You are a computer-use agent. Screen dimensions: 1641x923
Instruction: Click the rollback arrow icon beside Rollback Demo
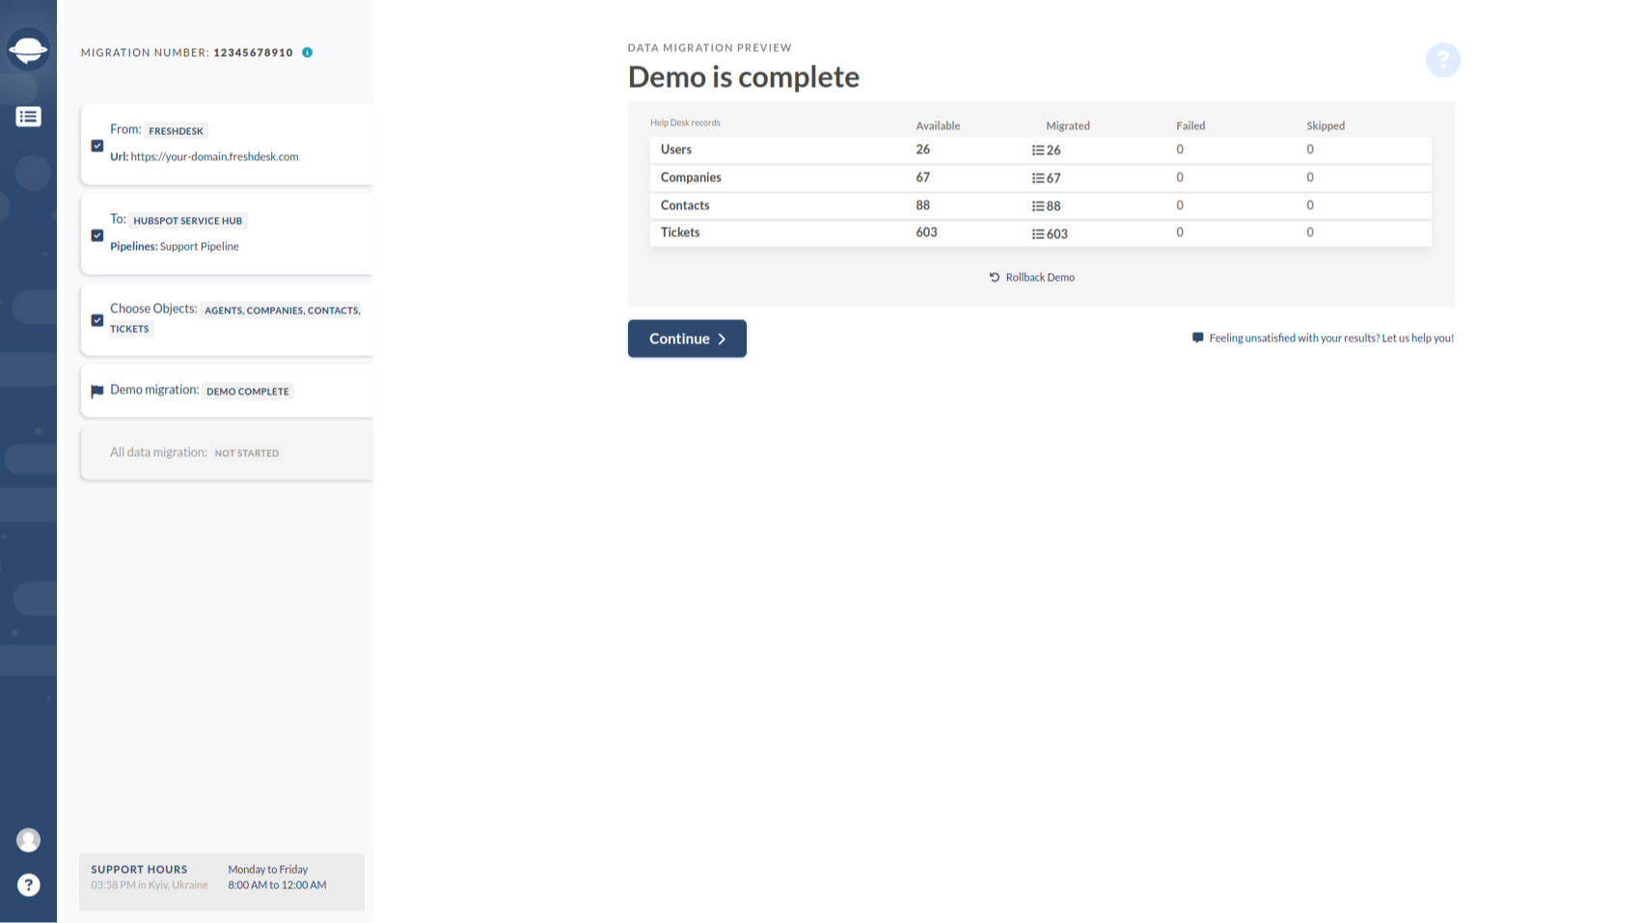(994, 277)
